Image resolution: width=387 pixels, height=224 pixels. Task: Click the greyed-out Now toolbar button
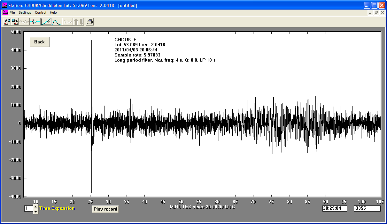(x=67, y=22)
